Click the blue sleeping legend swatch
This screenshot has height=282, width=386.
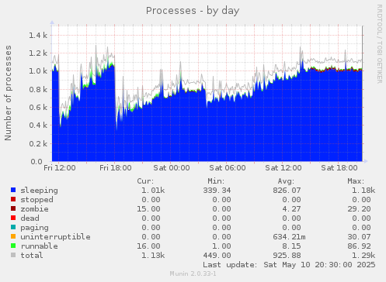[13, 190]
